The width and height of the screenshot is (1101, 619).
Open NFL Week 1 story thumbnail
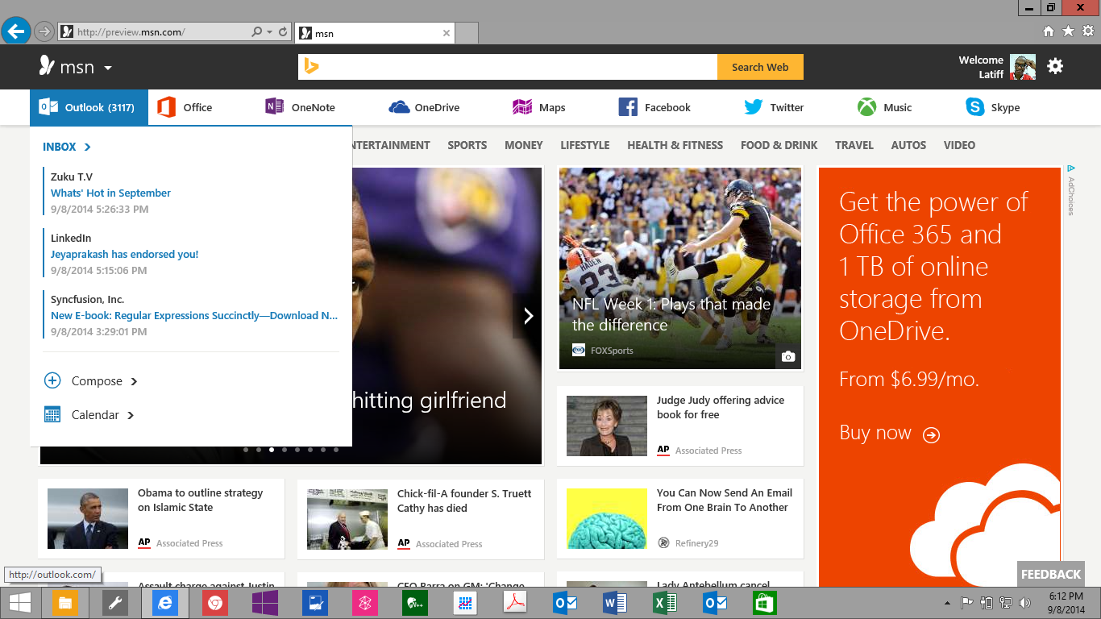680,268
